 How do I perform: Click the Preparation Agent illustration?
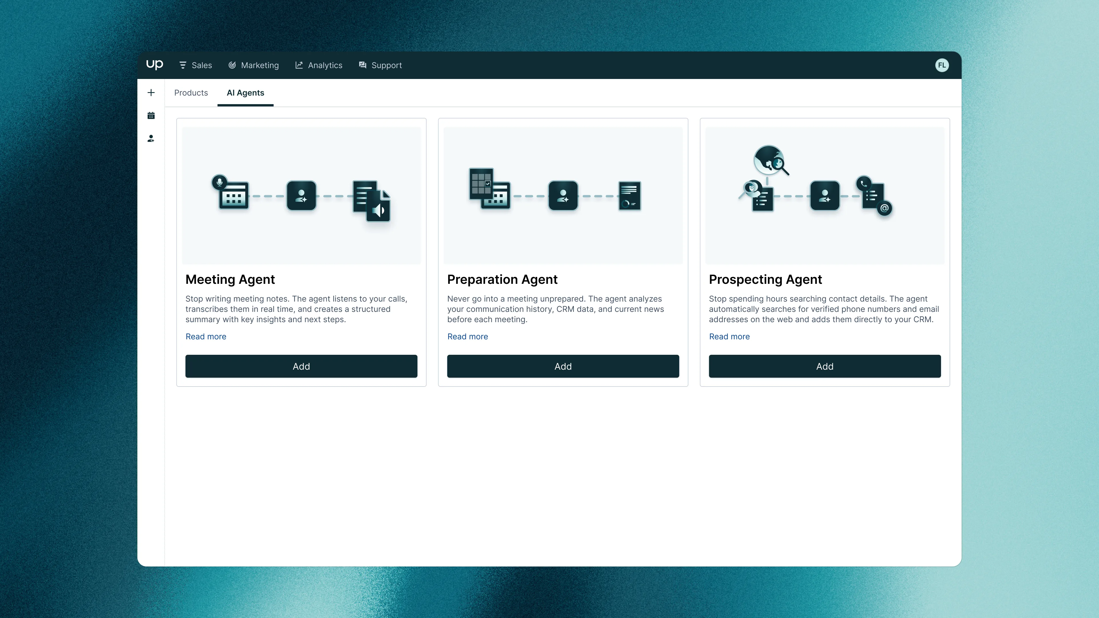point(563,196)
